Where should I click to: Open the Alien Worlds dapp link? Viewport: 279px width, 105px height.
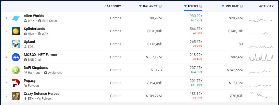coord(34,16)
